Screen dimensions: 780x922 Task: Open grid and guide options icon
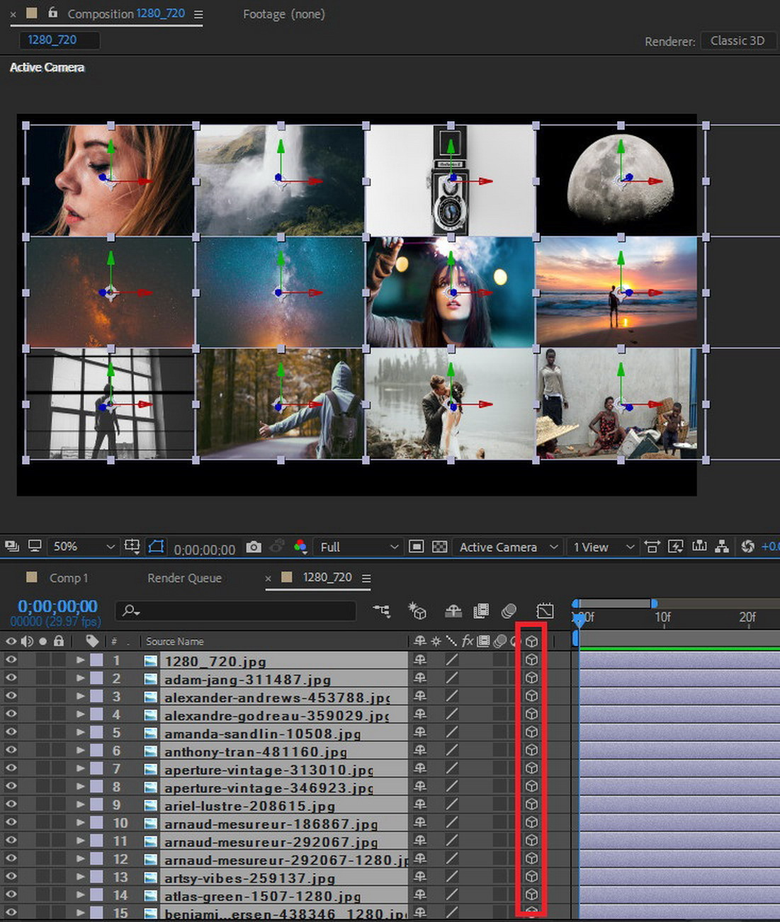click(x=132, y=547)
